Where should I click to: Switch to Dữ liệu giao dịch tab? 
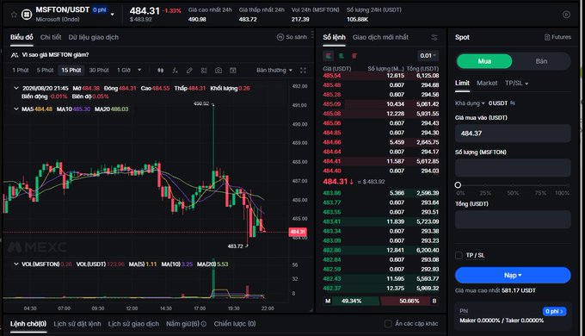93,37
